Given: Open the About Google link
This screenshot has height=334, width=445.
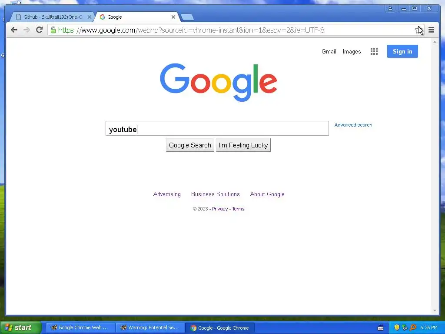Looking at the screenshot, I should 267,194.
